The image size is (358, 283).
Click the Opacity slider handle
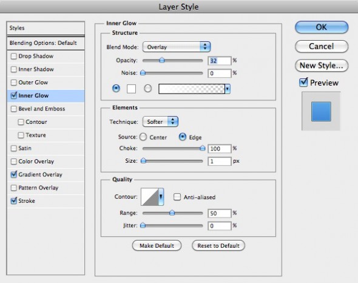coord(161,60)
